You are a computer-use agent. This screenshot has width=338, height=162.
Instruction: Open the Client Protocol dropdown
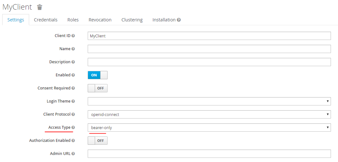coord(209,114)
